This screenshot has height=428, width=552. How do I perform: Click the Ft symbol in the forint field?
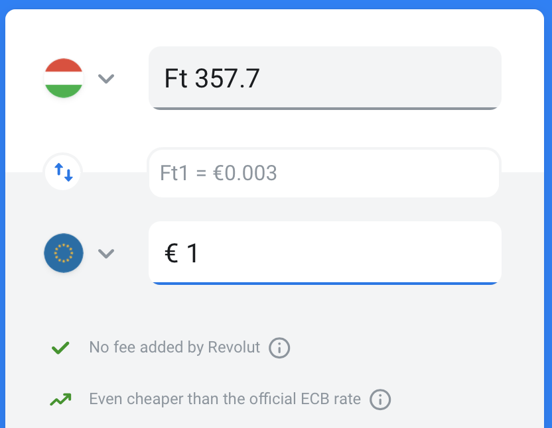[x=176, y=79]
